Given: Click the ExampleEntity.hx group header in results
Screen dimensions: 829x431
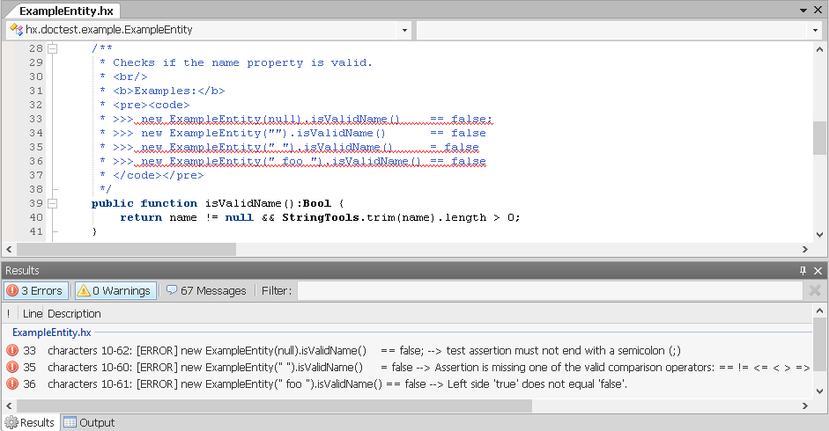Looking at the screenshot, I should 52,332.
